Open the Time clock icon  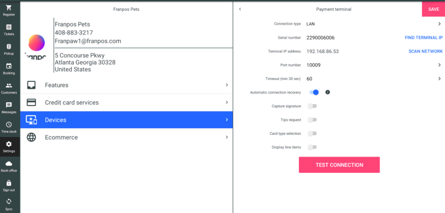click(9, 125)
